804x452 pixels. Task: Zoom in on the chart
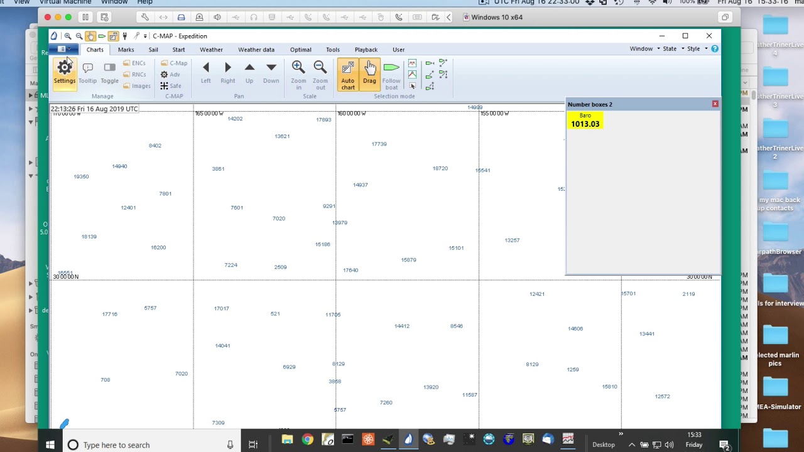coord(298,74)
